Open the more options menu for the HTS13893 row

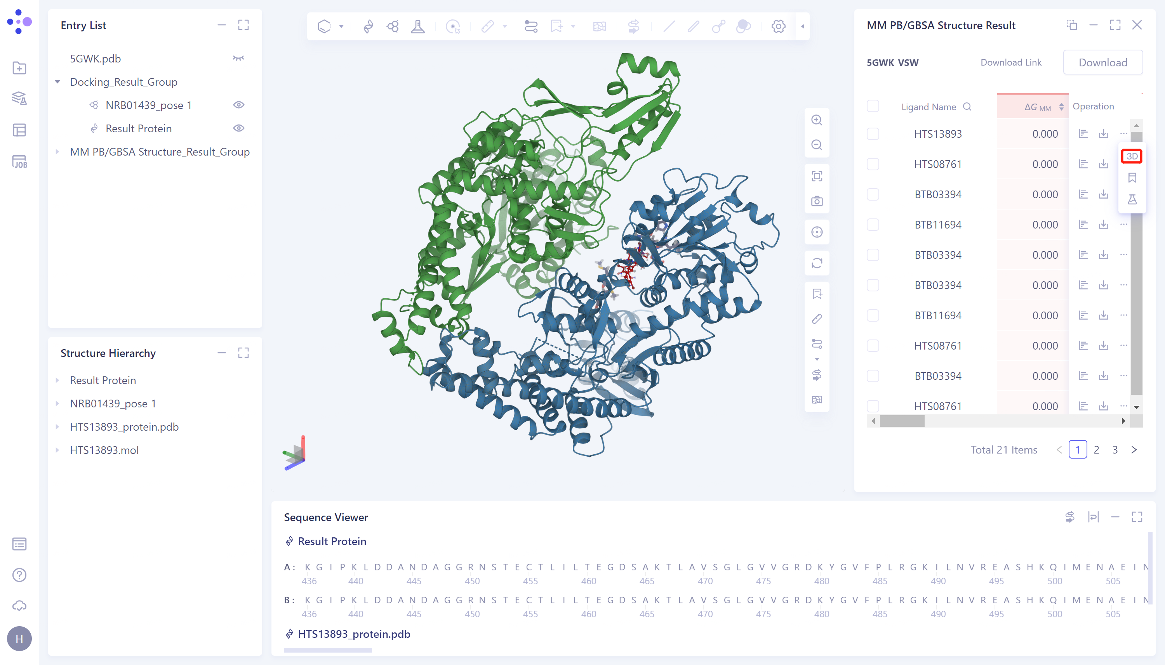(1123, 134)
